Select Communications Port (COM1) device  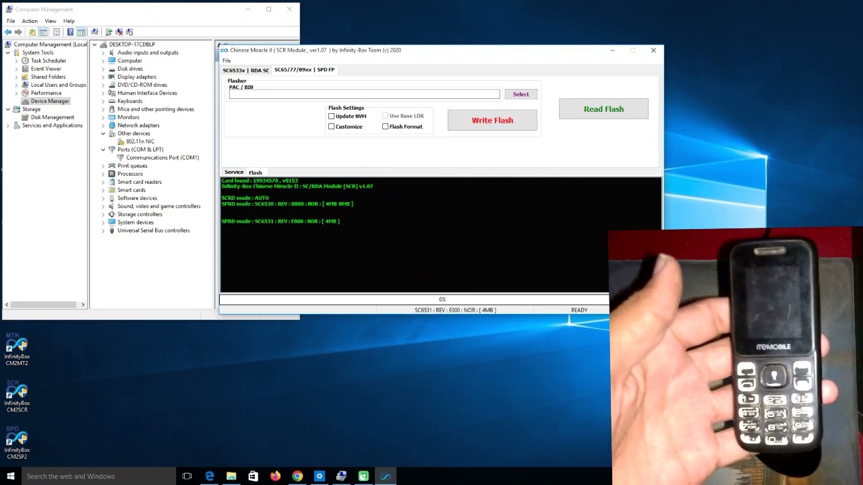click(162, 158)
